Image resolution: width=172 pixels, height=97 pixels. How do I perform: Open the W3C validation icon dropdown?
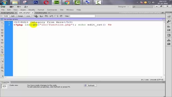pyautogui.click(x=51, y=16)
